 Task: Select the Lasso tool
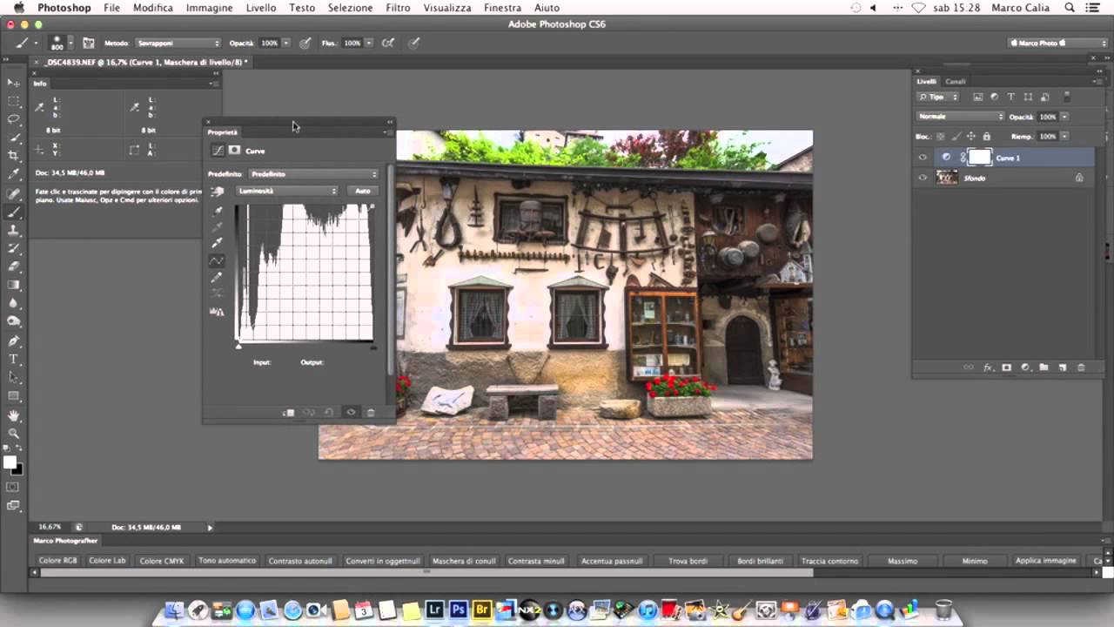pos(13,118)
